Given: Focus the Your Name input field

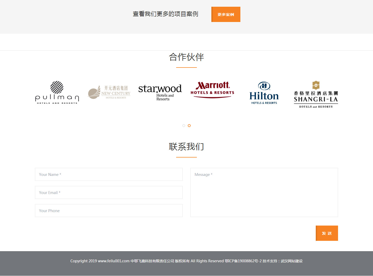Looking at the screenshot, I should coord(109,174).
